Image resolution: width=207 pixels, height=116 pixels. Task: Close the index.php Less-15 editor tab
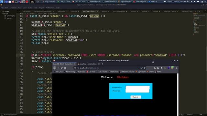(x=97, y=12)
